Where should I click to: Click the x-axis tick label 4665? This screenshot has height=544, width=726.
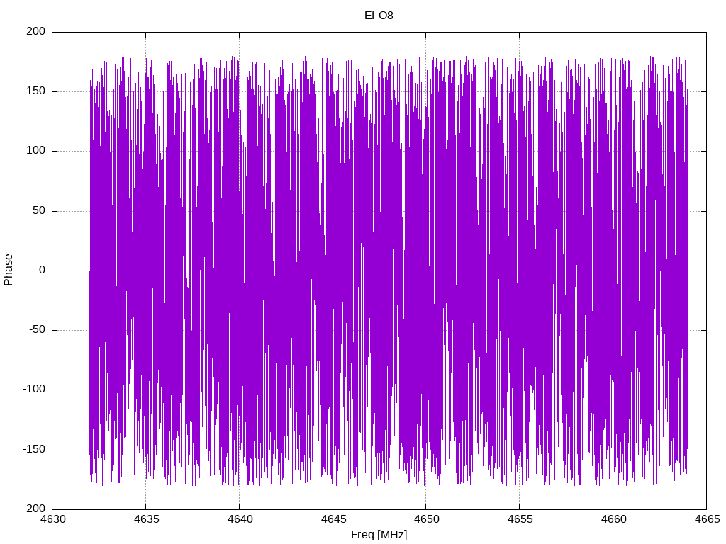(707, 519)
